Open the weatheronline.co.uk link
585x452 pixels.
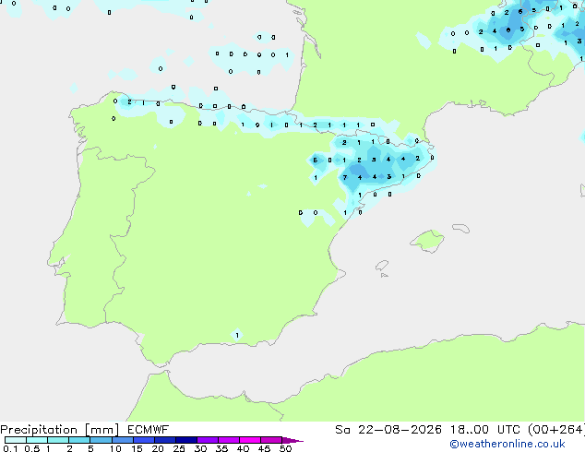point(507,444)
